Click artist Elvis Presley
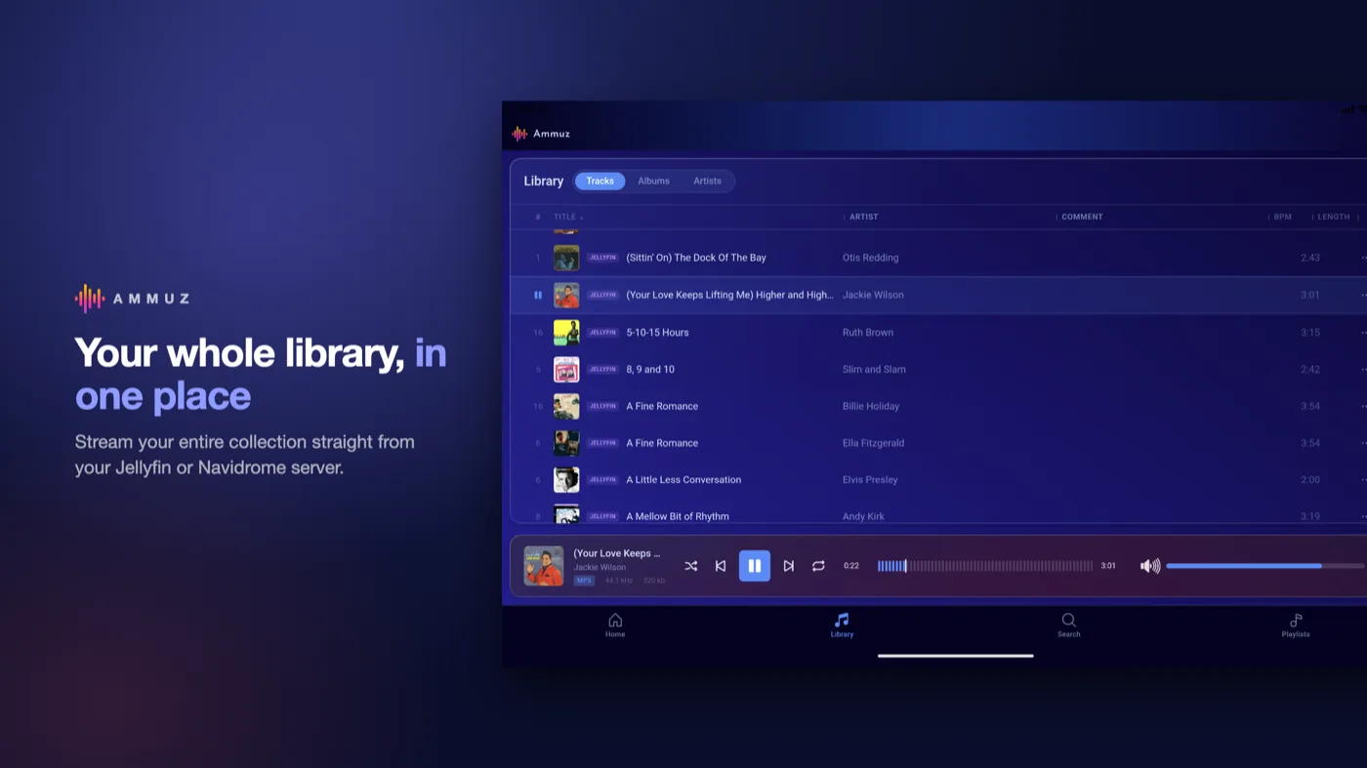The height and width of the screenshot is (768, 1367). point(870,479)
